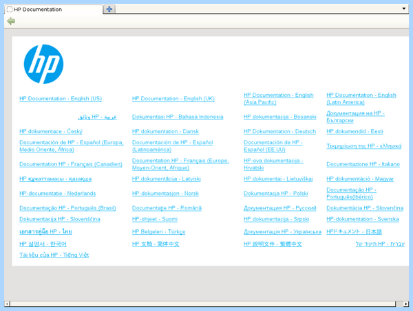The height and width of the screenshot is (311, 413).
Task: Open the Japanese 日本語 documentation link
Action: [x=354, y=231]
